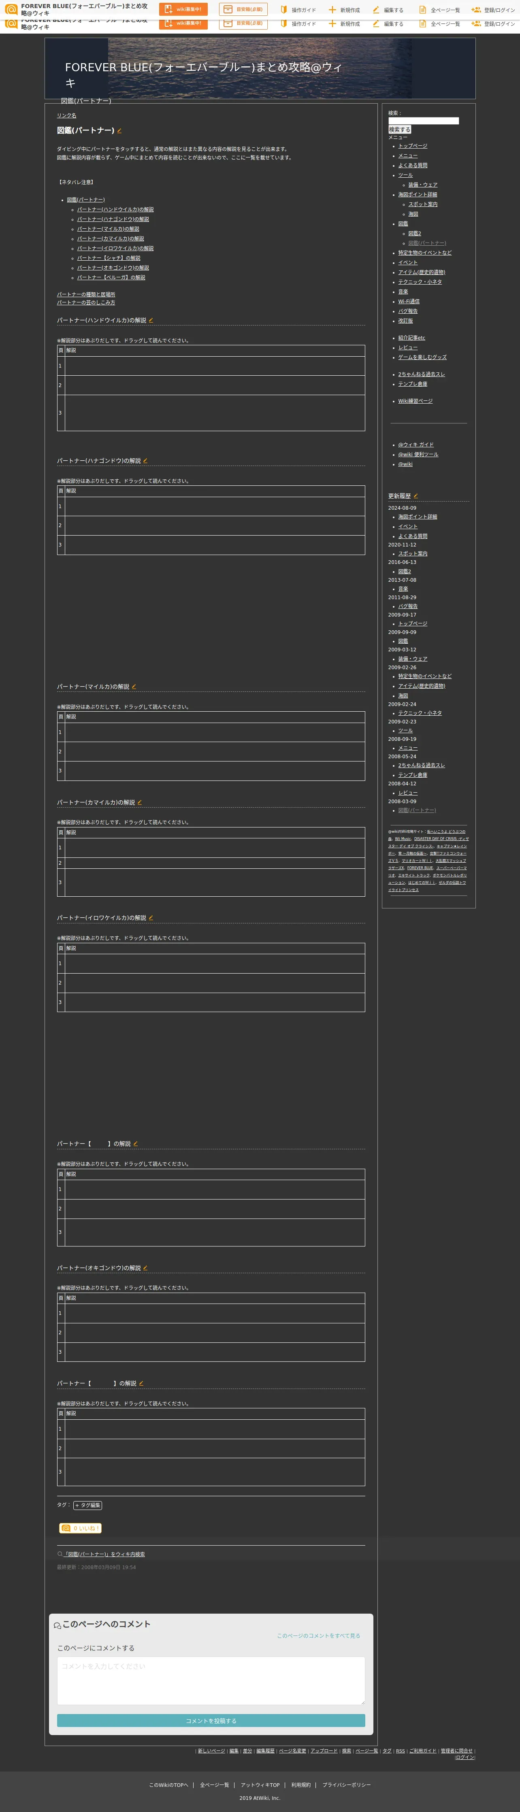Open 音楽 under 2013-07-08 in 更新履歴

403,589
